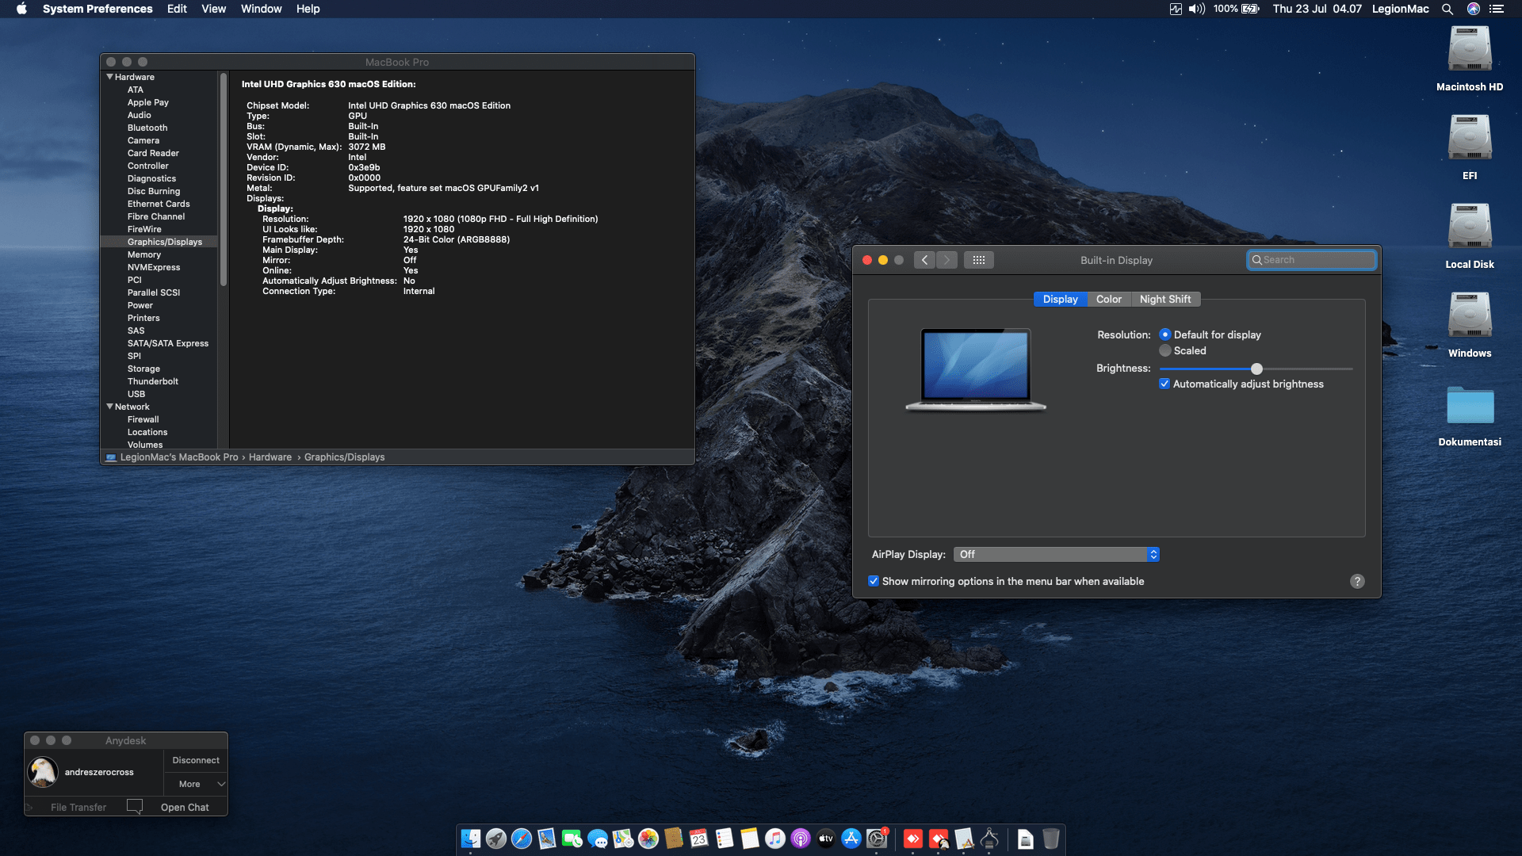
Task: Switch to the Color tab
Action: tap(1109, 299)
